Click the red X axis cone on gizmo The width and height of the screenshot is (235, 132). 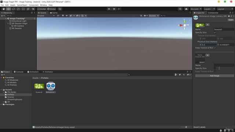181,25
